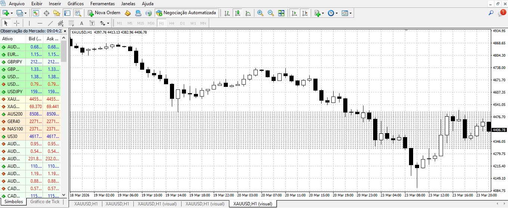Screen dimensions: 508x208
Task: Open the Ajuda menu
Action: [148, 3]
